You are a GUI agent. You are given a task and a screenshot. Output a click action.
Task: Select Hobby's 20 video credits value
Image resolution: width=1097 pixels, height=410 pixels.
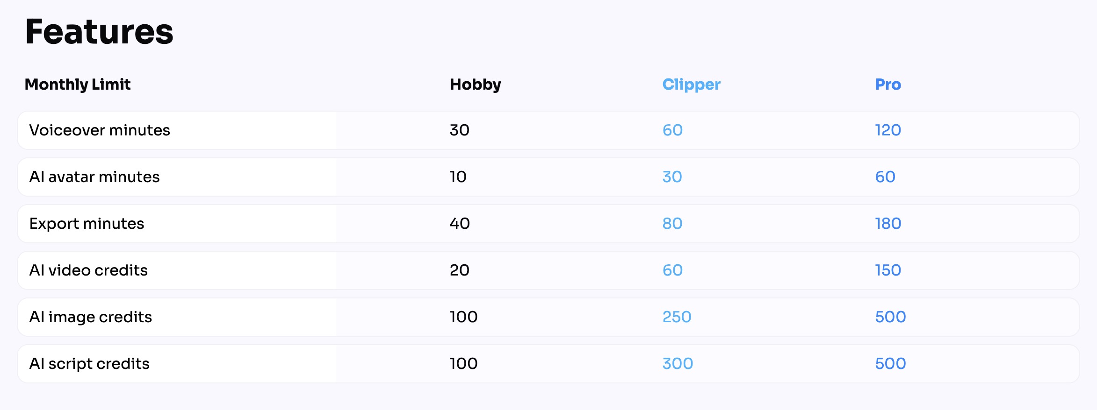coord(460,270)
